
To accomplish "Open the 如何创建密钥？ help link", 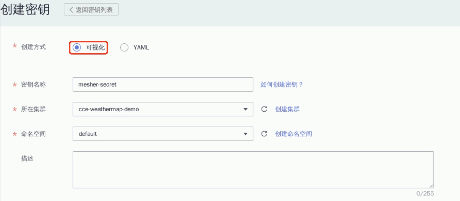I will [x=281, y=84].
